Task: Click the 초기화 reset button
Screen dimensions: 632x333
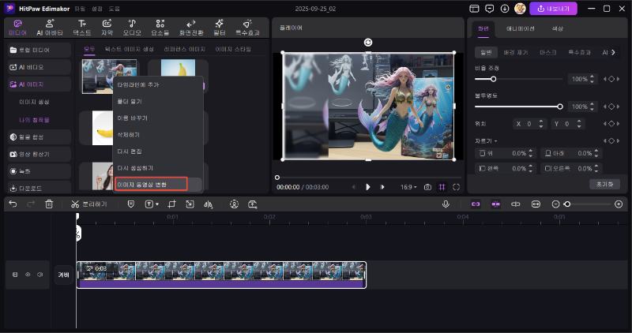Action: coord(604,184)
